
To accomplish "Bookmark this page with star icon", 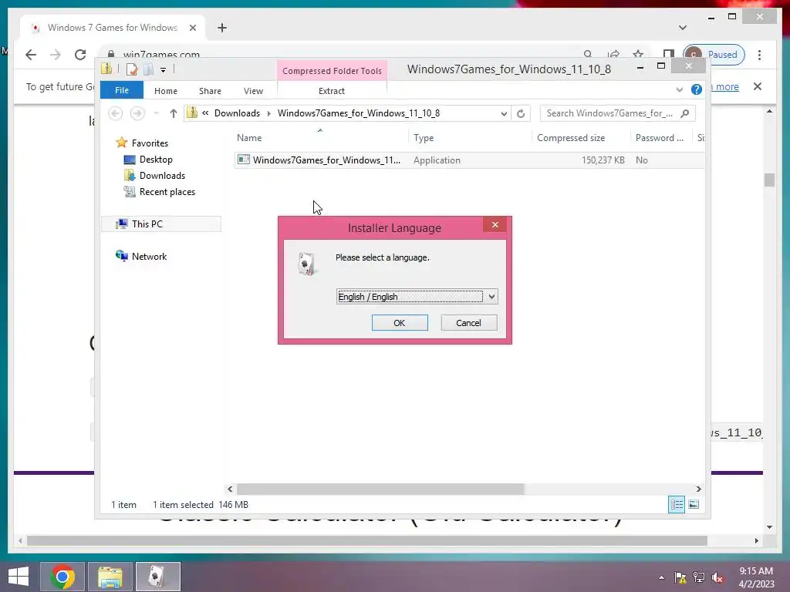I will [x=638, y=54].
